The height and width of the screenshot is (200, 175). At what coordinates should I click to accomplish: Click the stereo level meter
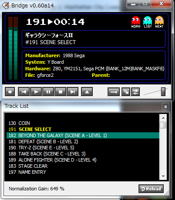[x=13, y=48]
